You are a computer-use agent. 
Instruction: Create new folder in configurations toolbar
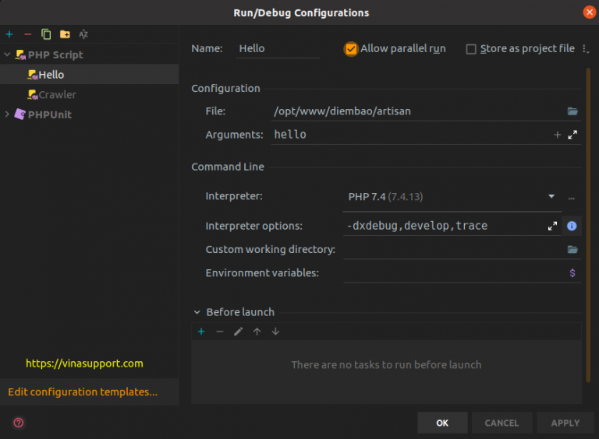(x=65, y=34)
